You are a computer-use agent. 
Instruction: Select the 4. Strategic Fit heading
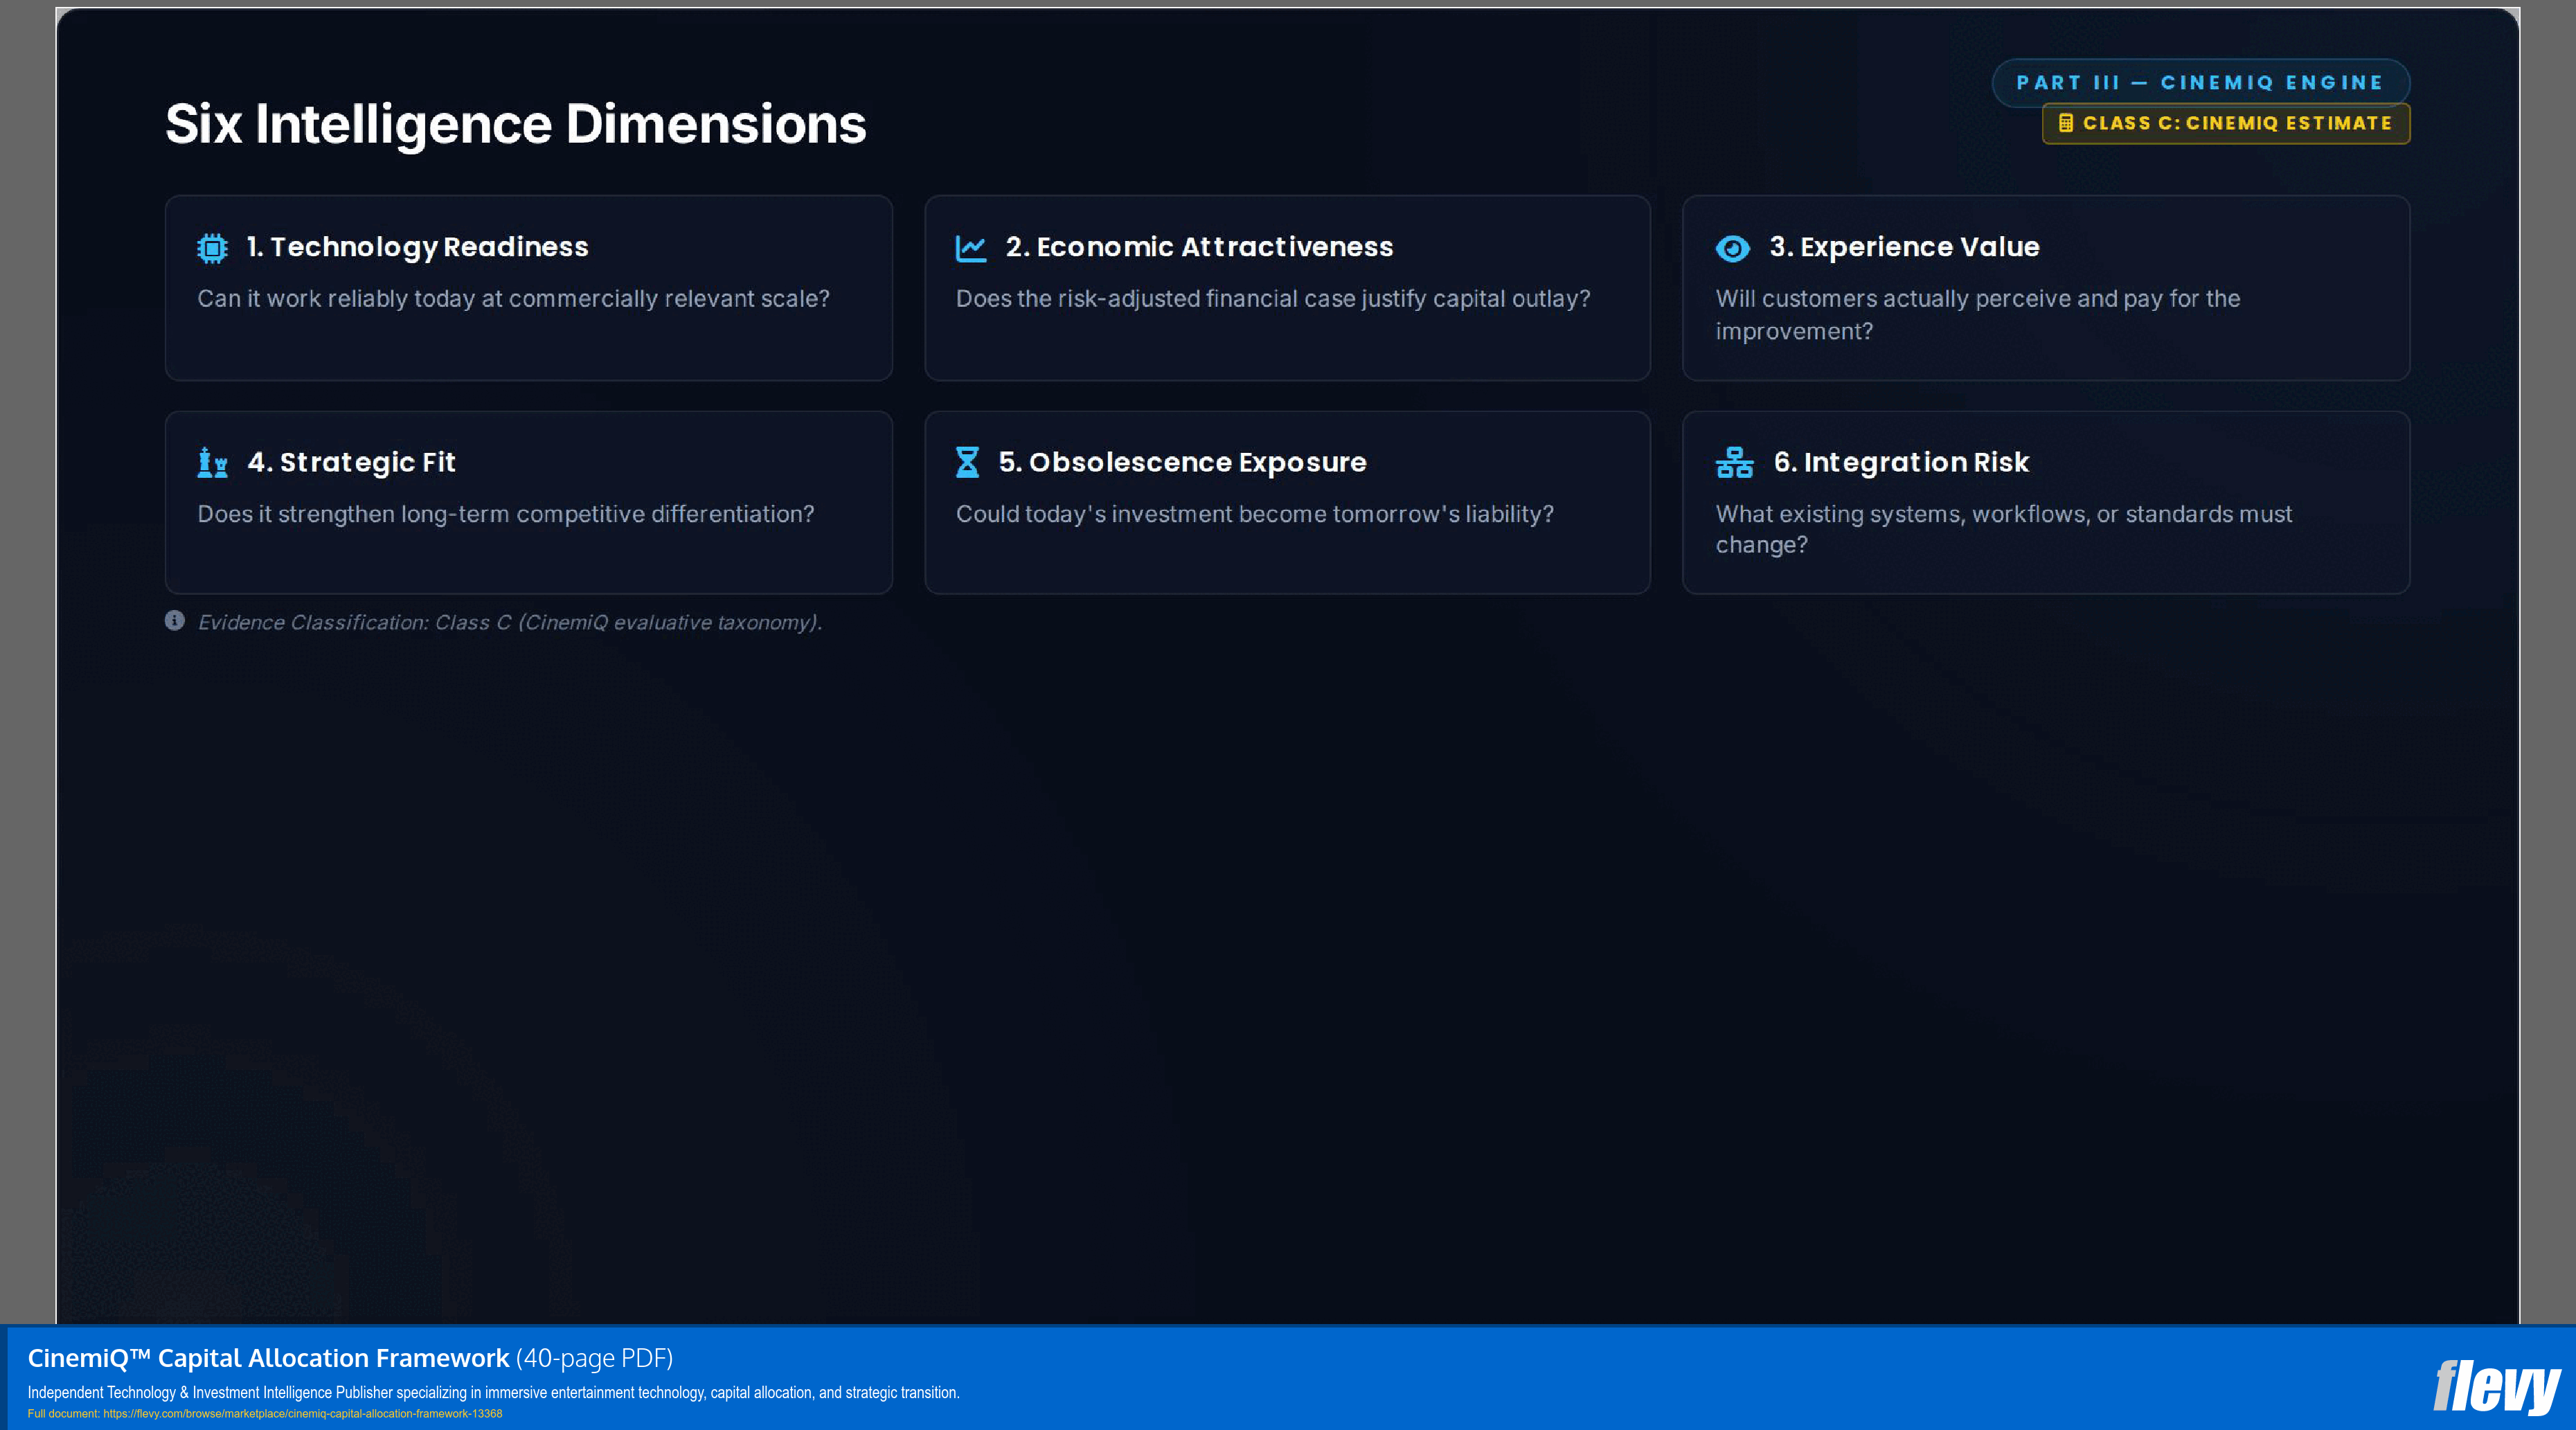(x=352, y=462)
